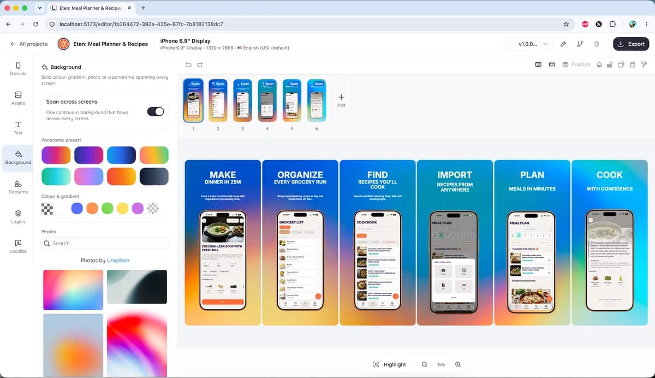Open the browser Extensions puzzle icon
Viewport: 655px width, 378px height.
coord(612,24)
